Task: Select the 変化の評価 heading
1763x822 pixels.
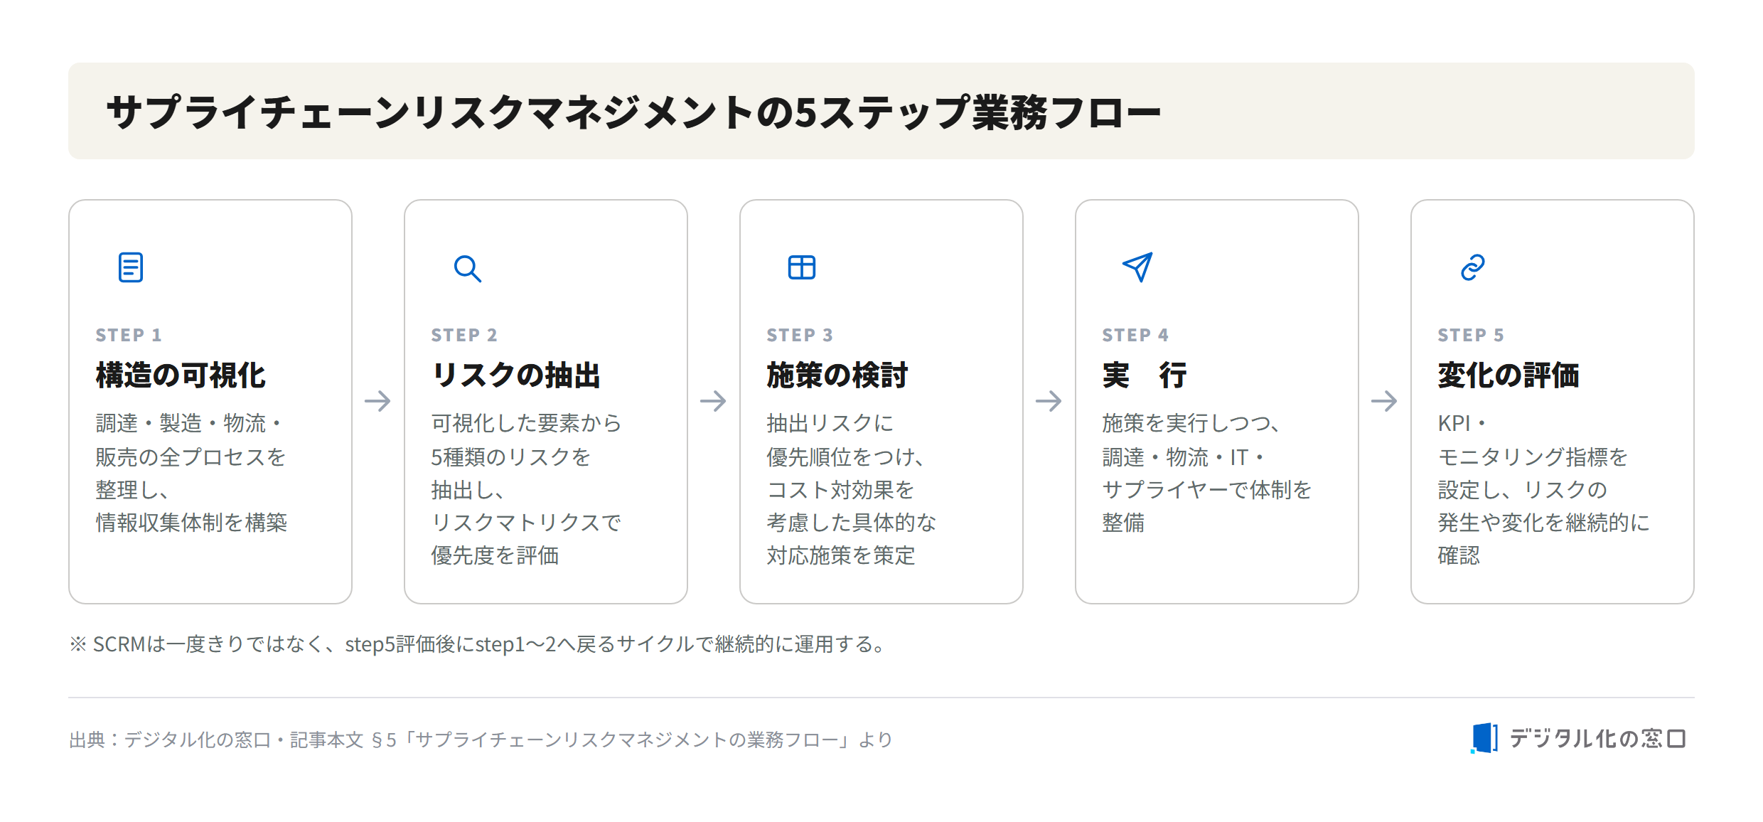Action: [1509, 375]
